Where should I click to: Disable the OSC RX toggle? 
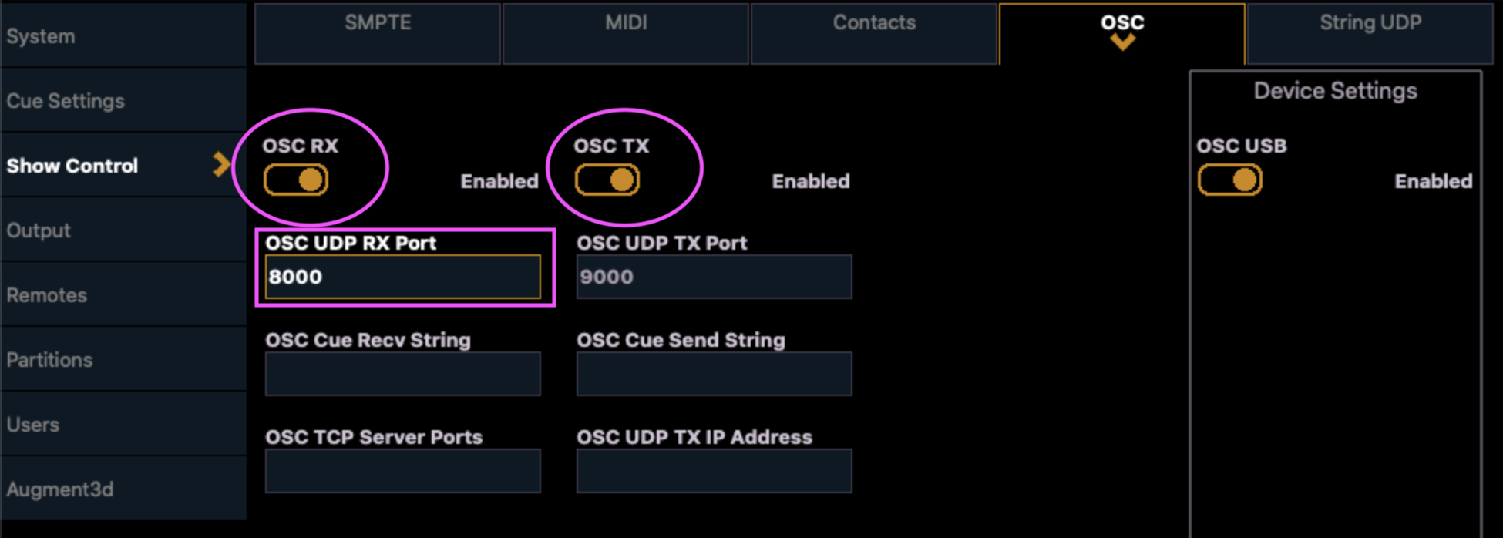[294, 180]
